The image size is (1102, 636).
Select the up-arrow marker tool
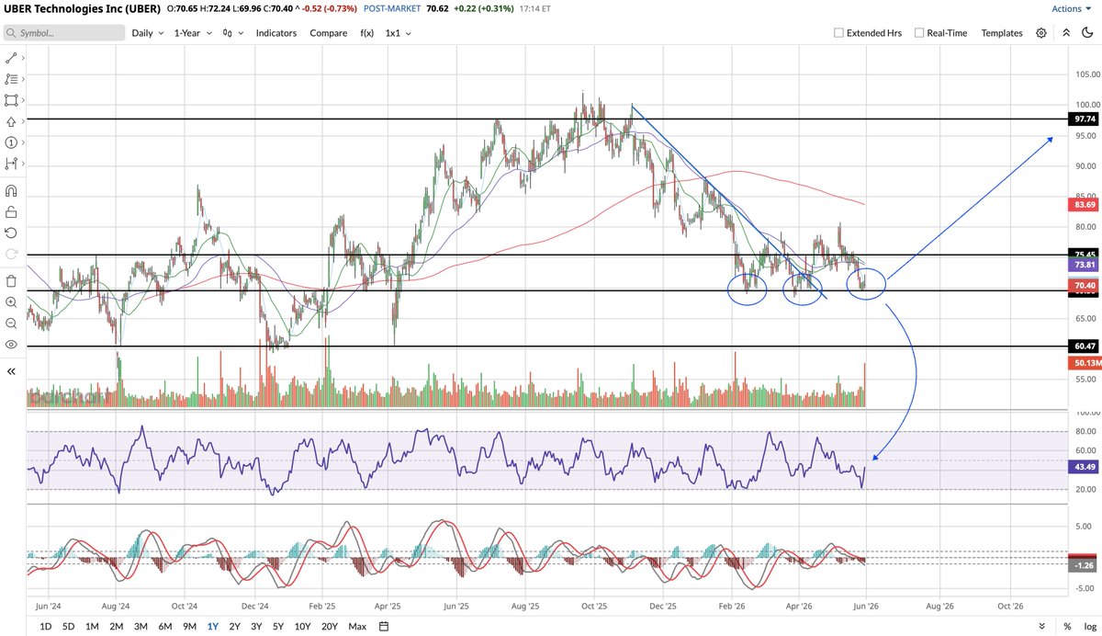point(10,121)
